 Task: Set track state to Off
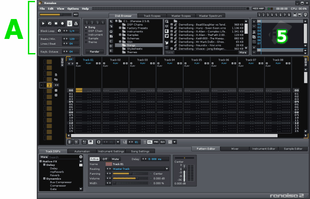coord(105,159)
